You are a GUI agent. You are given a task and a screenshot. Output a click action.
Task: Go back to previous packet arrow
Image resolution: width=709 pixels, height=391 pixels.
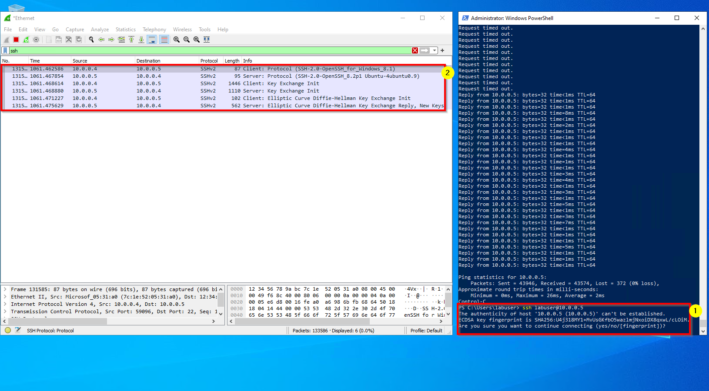tap(101, 40)
